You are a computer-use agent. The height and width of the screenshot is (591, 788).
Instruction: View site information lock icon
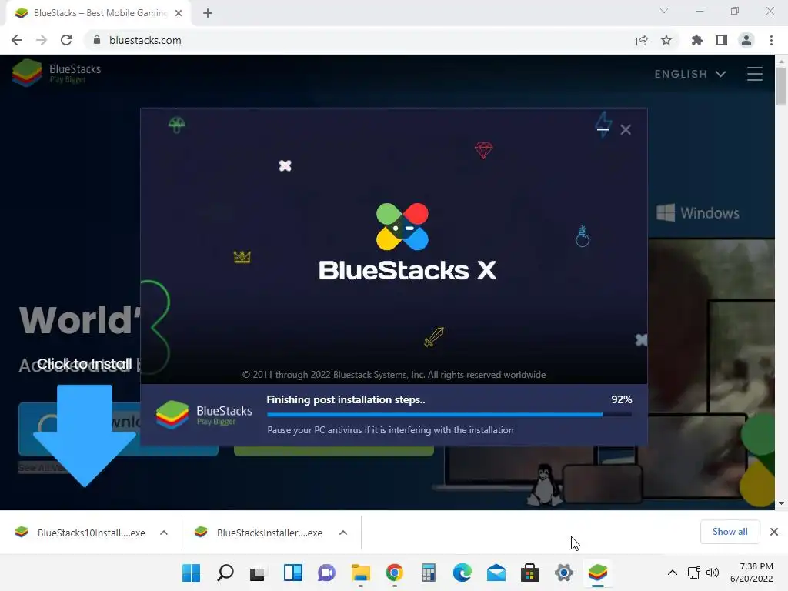[x=96, y=40]
